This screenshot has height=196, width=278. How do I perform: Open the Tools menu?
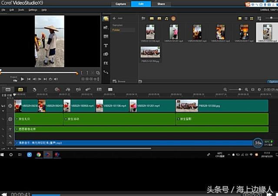click(21, 10)
